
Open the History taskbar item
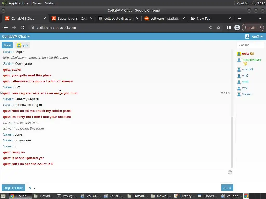click(185, 196)
